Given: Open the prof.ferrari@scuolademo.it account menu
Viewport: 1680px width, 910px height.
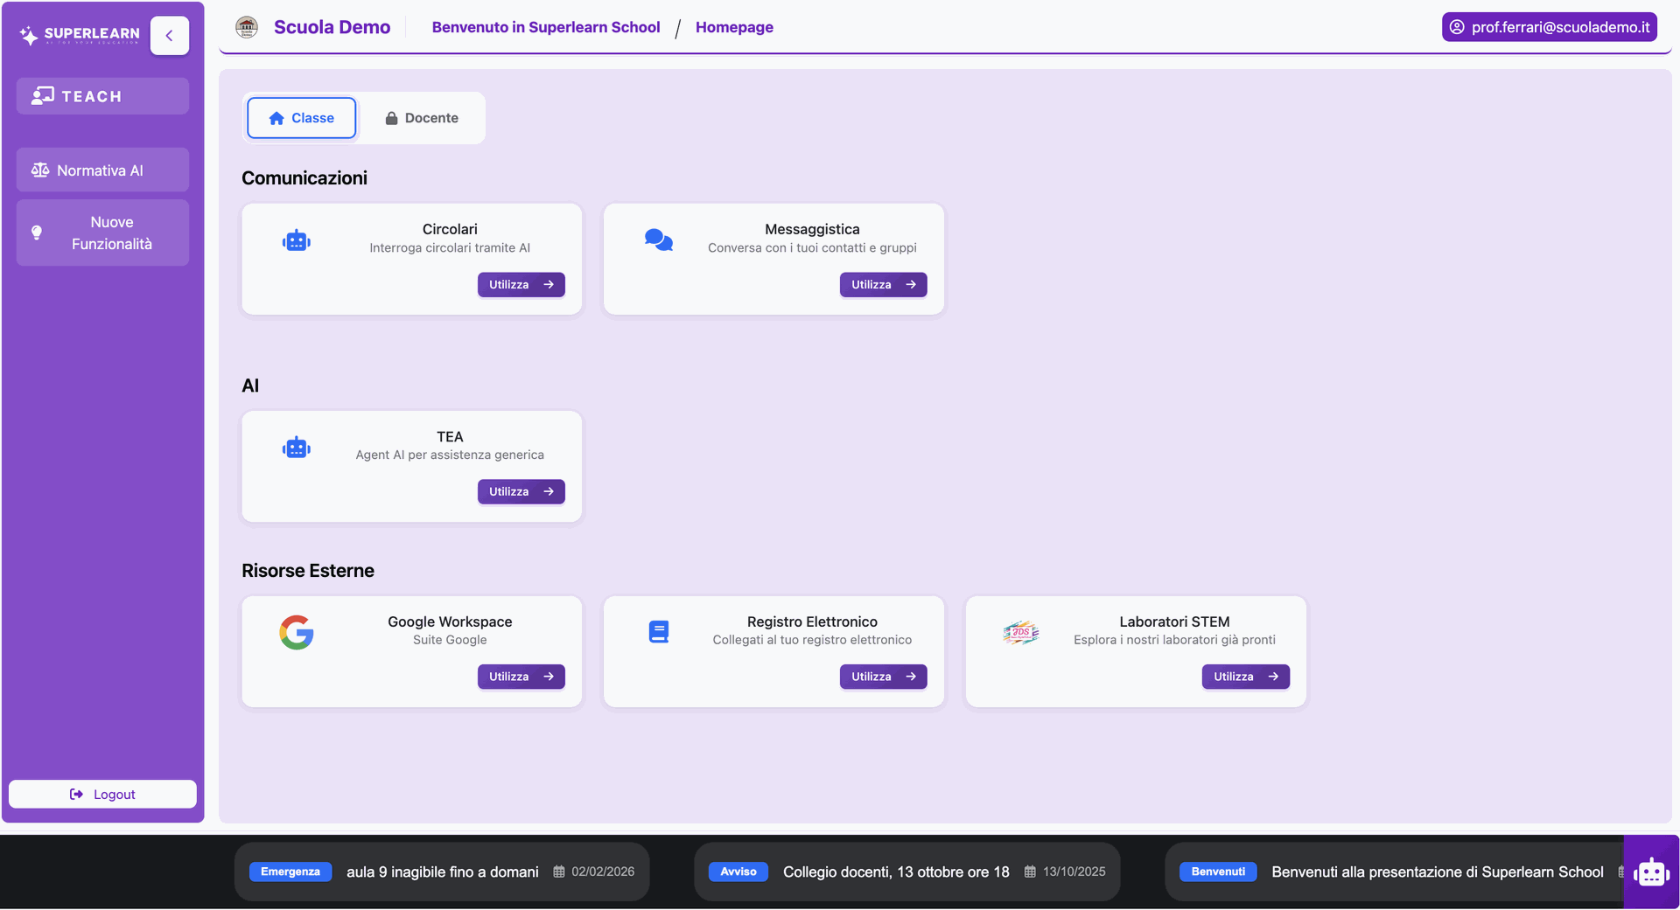Looking at the screenshot, I should (1549, 27).
